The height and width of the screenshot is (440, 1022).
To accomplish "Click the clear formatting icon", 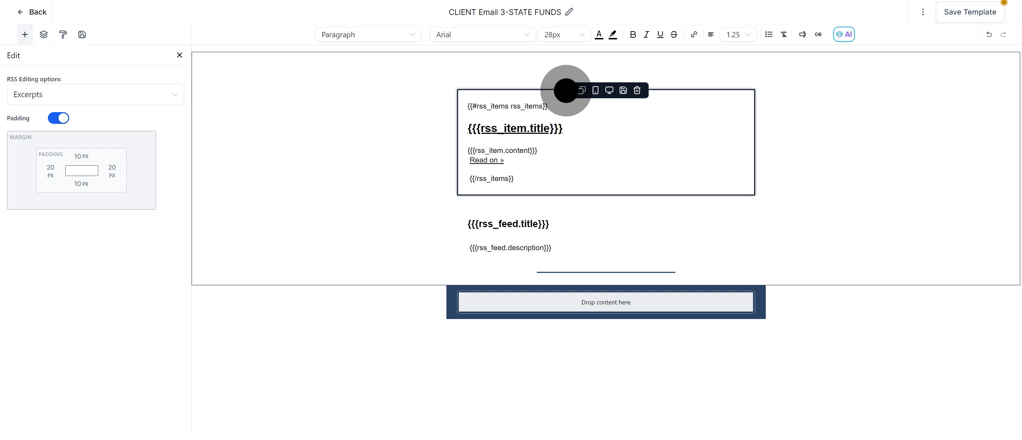I will (x=784, y=34).
